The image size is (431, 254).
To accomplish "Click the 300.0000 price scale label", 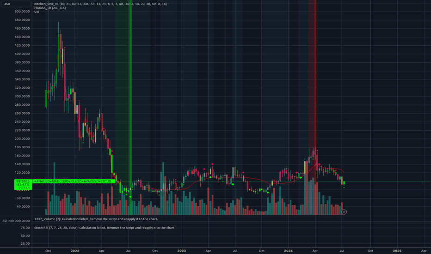I will click(22, 97).
